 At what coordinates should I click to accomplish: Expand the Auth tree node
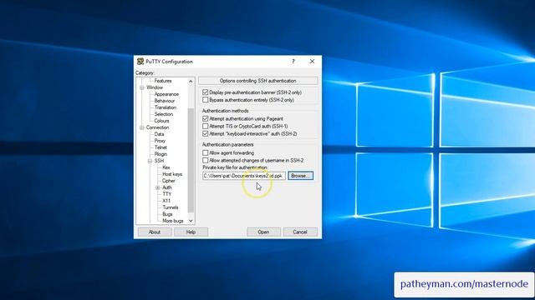coord(158,187)
